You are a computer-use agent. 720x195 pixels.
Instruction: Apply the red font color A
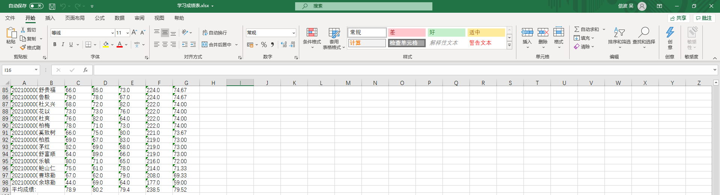click(x=120, y=45)
